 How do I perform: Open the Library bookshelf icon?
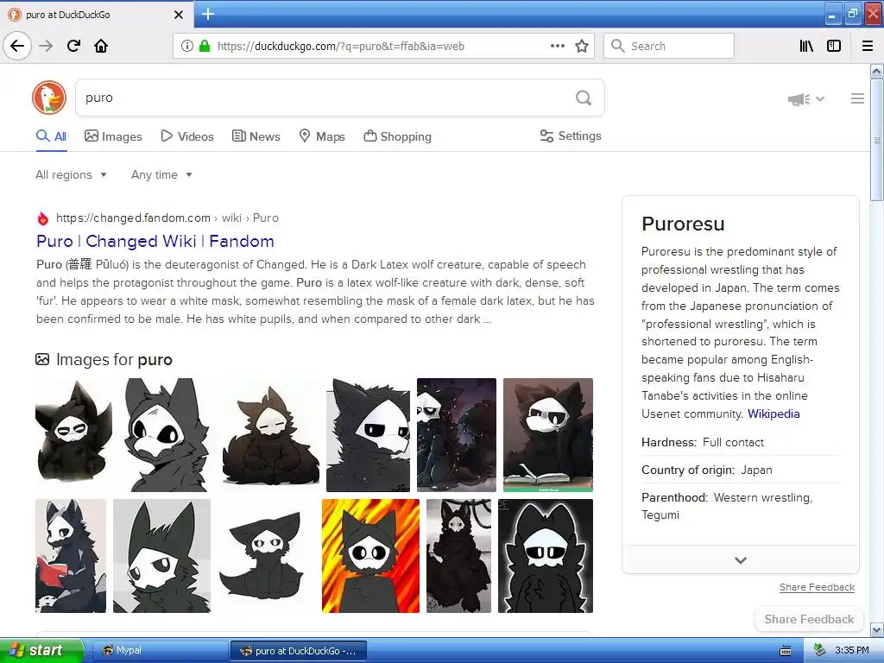(x=807, y=46)
